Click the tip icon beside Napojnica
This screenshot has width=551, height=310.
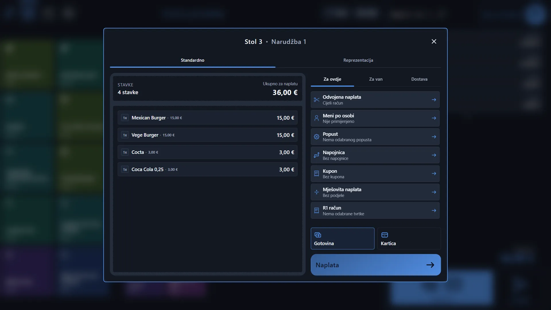pyautogui.click(x=317, y=155)
